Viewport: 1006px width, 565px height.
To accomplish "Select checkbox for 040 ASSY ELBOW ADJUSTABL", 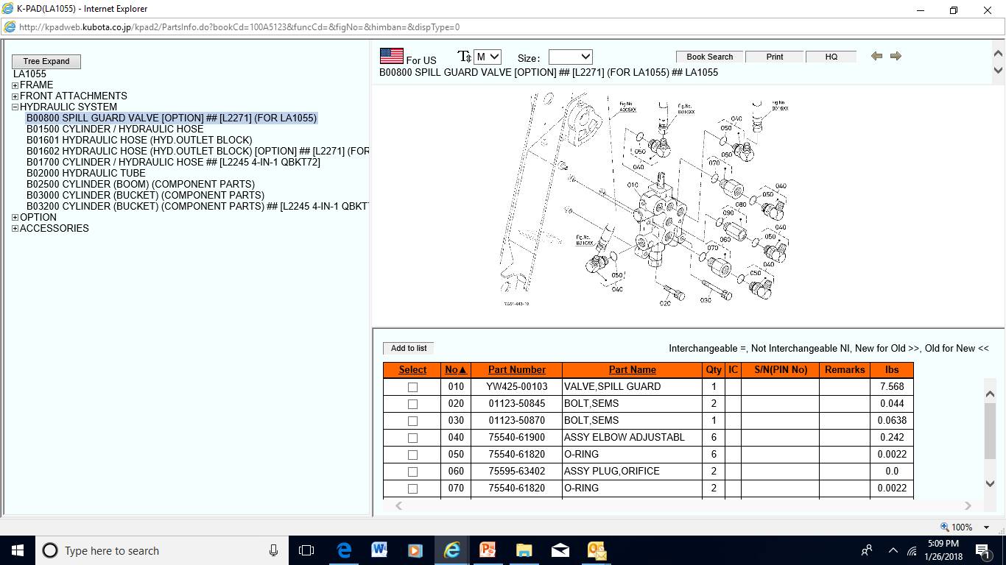I will [x=412, y=438].
